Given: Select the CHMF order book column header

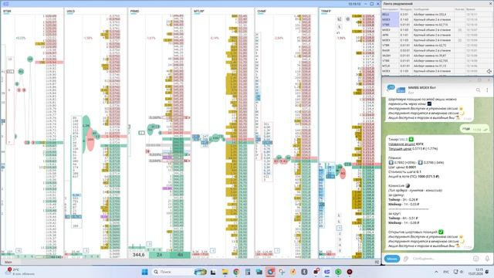Looking at the screenshot, I should 262,12.
